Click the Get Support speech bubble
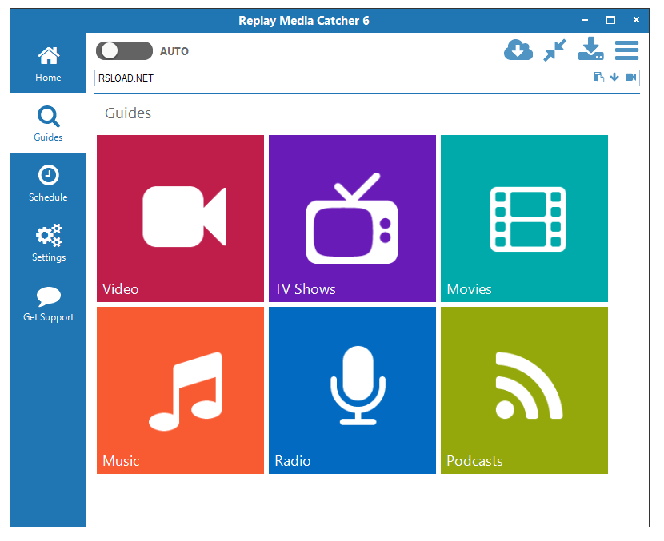Image resolution: width=664 pixels, height=541 pixels. 48,296
